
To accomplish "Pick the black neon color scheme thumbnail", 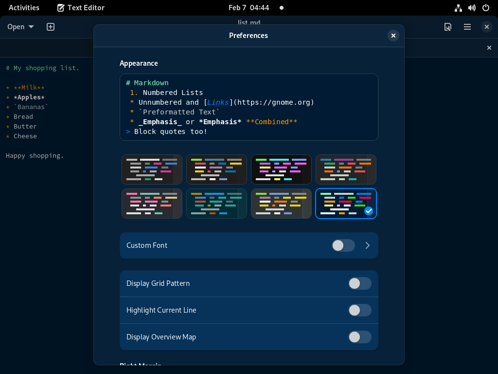I will [281, 169].
